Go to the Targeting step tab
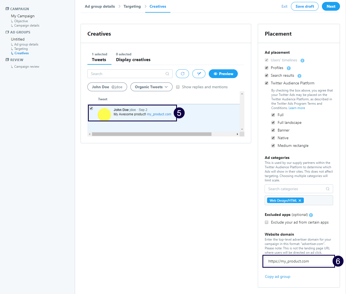Viewport: 346px width, 294px height. tap(132, 6)
